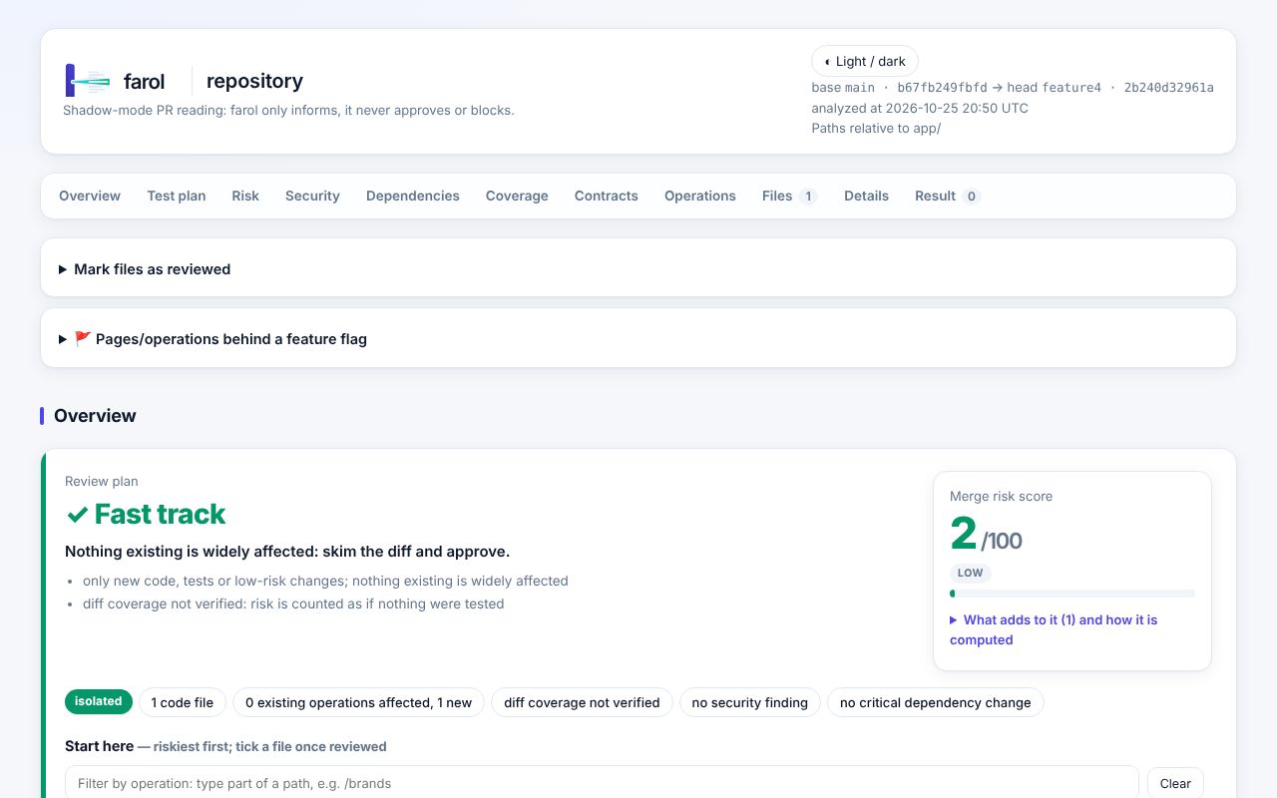The width and height of the screenshot is (1277, 798).
Task: Switch to the Test plan tab
Action: pyautogui.click(x=177, y=196)
